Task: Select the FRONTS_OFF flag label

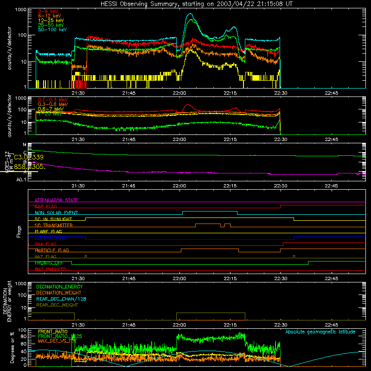Action: pyautogui.click(x=49, y=263)
